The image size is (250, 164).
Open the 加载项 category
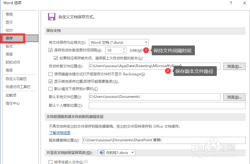coord(11,95)
